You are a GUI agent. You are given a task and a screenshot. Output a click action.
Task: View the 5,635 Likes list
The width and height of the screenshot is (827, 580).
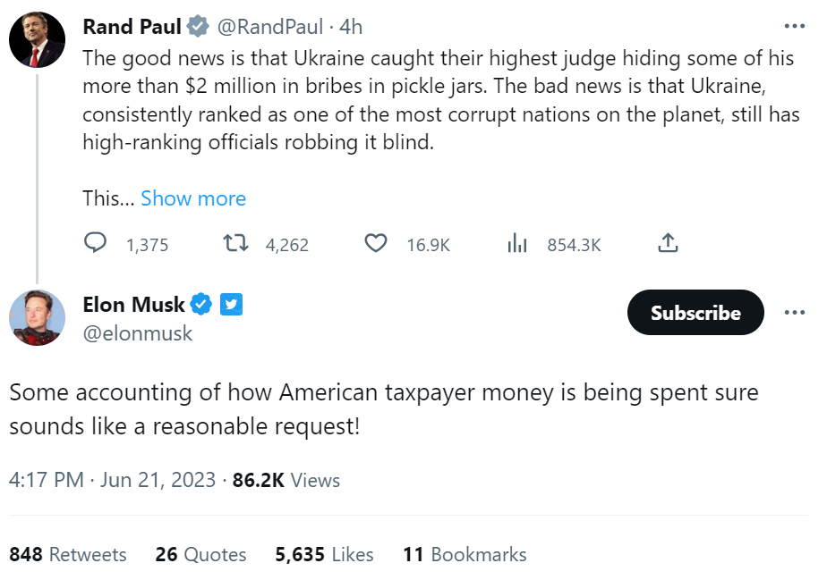(x=324, y=554)
